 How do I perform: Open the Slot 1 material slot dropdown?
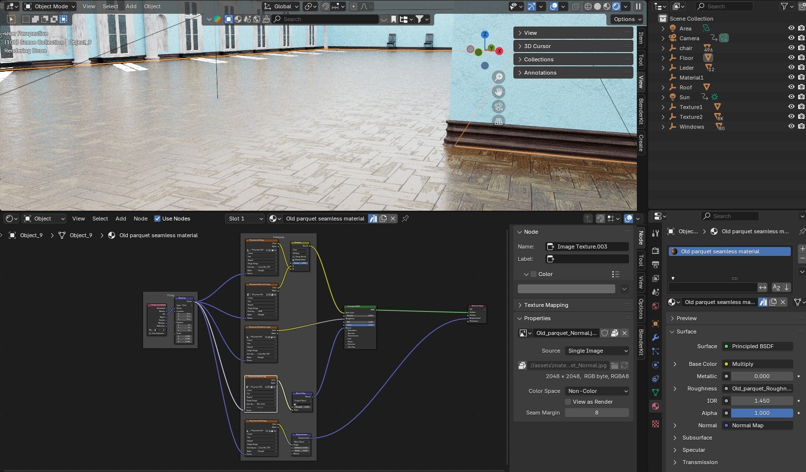[x=244, y=219]
